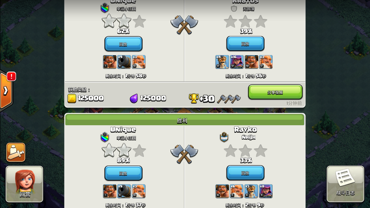This screenshot has width=370, height=208.
Task: Select the x9 cannon cart troop icon in top battle
Action: click(x=124, y=62)
